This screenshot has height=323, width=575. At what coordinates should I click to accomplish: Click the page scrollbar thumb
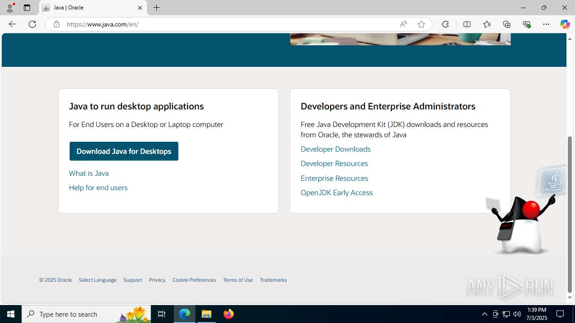pos(570,214)
